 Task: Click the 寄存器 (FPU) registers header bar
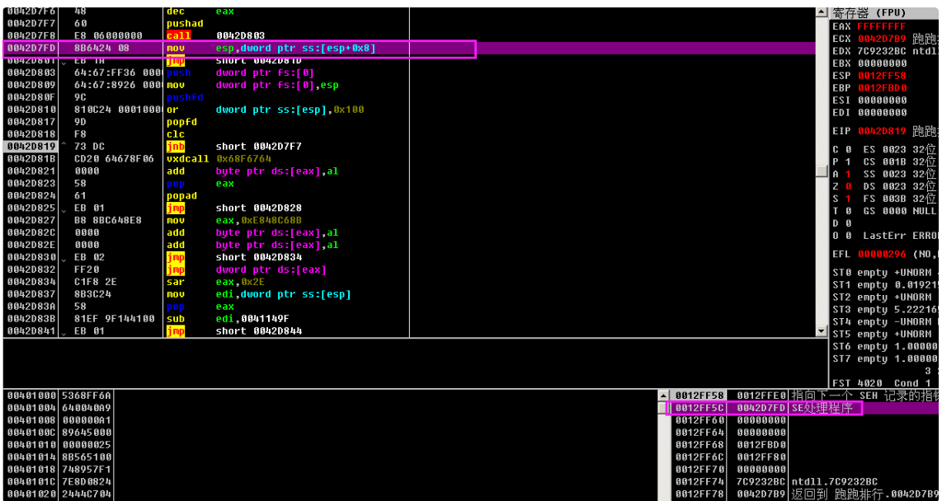(x=884, y=12)
